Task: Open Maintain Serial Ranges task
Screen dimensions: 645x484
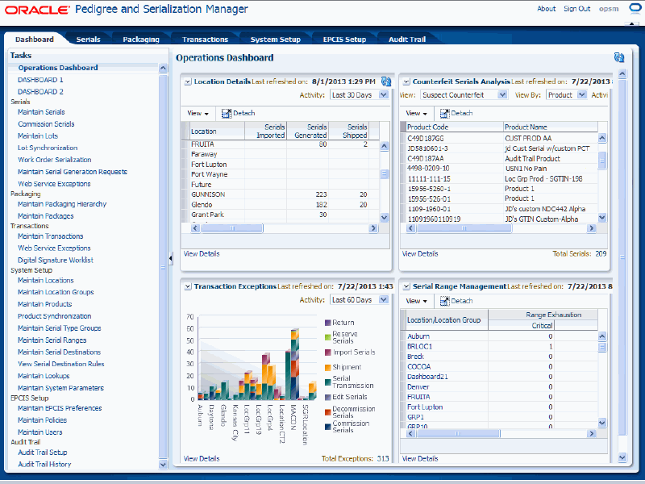Action: point(52,340)
